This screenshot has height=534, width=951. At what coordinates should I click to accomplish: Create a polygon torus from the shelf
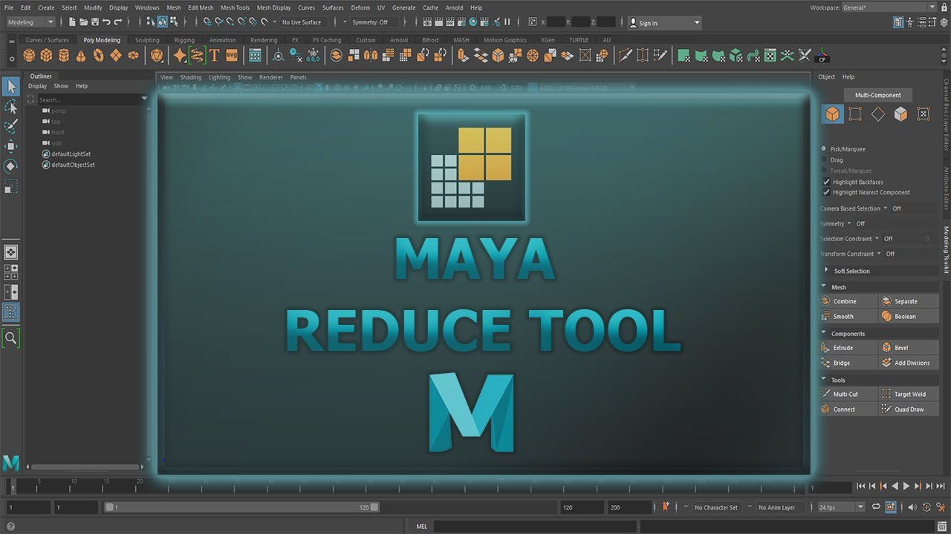pyautogui.click(x=98, y=55)
